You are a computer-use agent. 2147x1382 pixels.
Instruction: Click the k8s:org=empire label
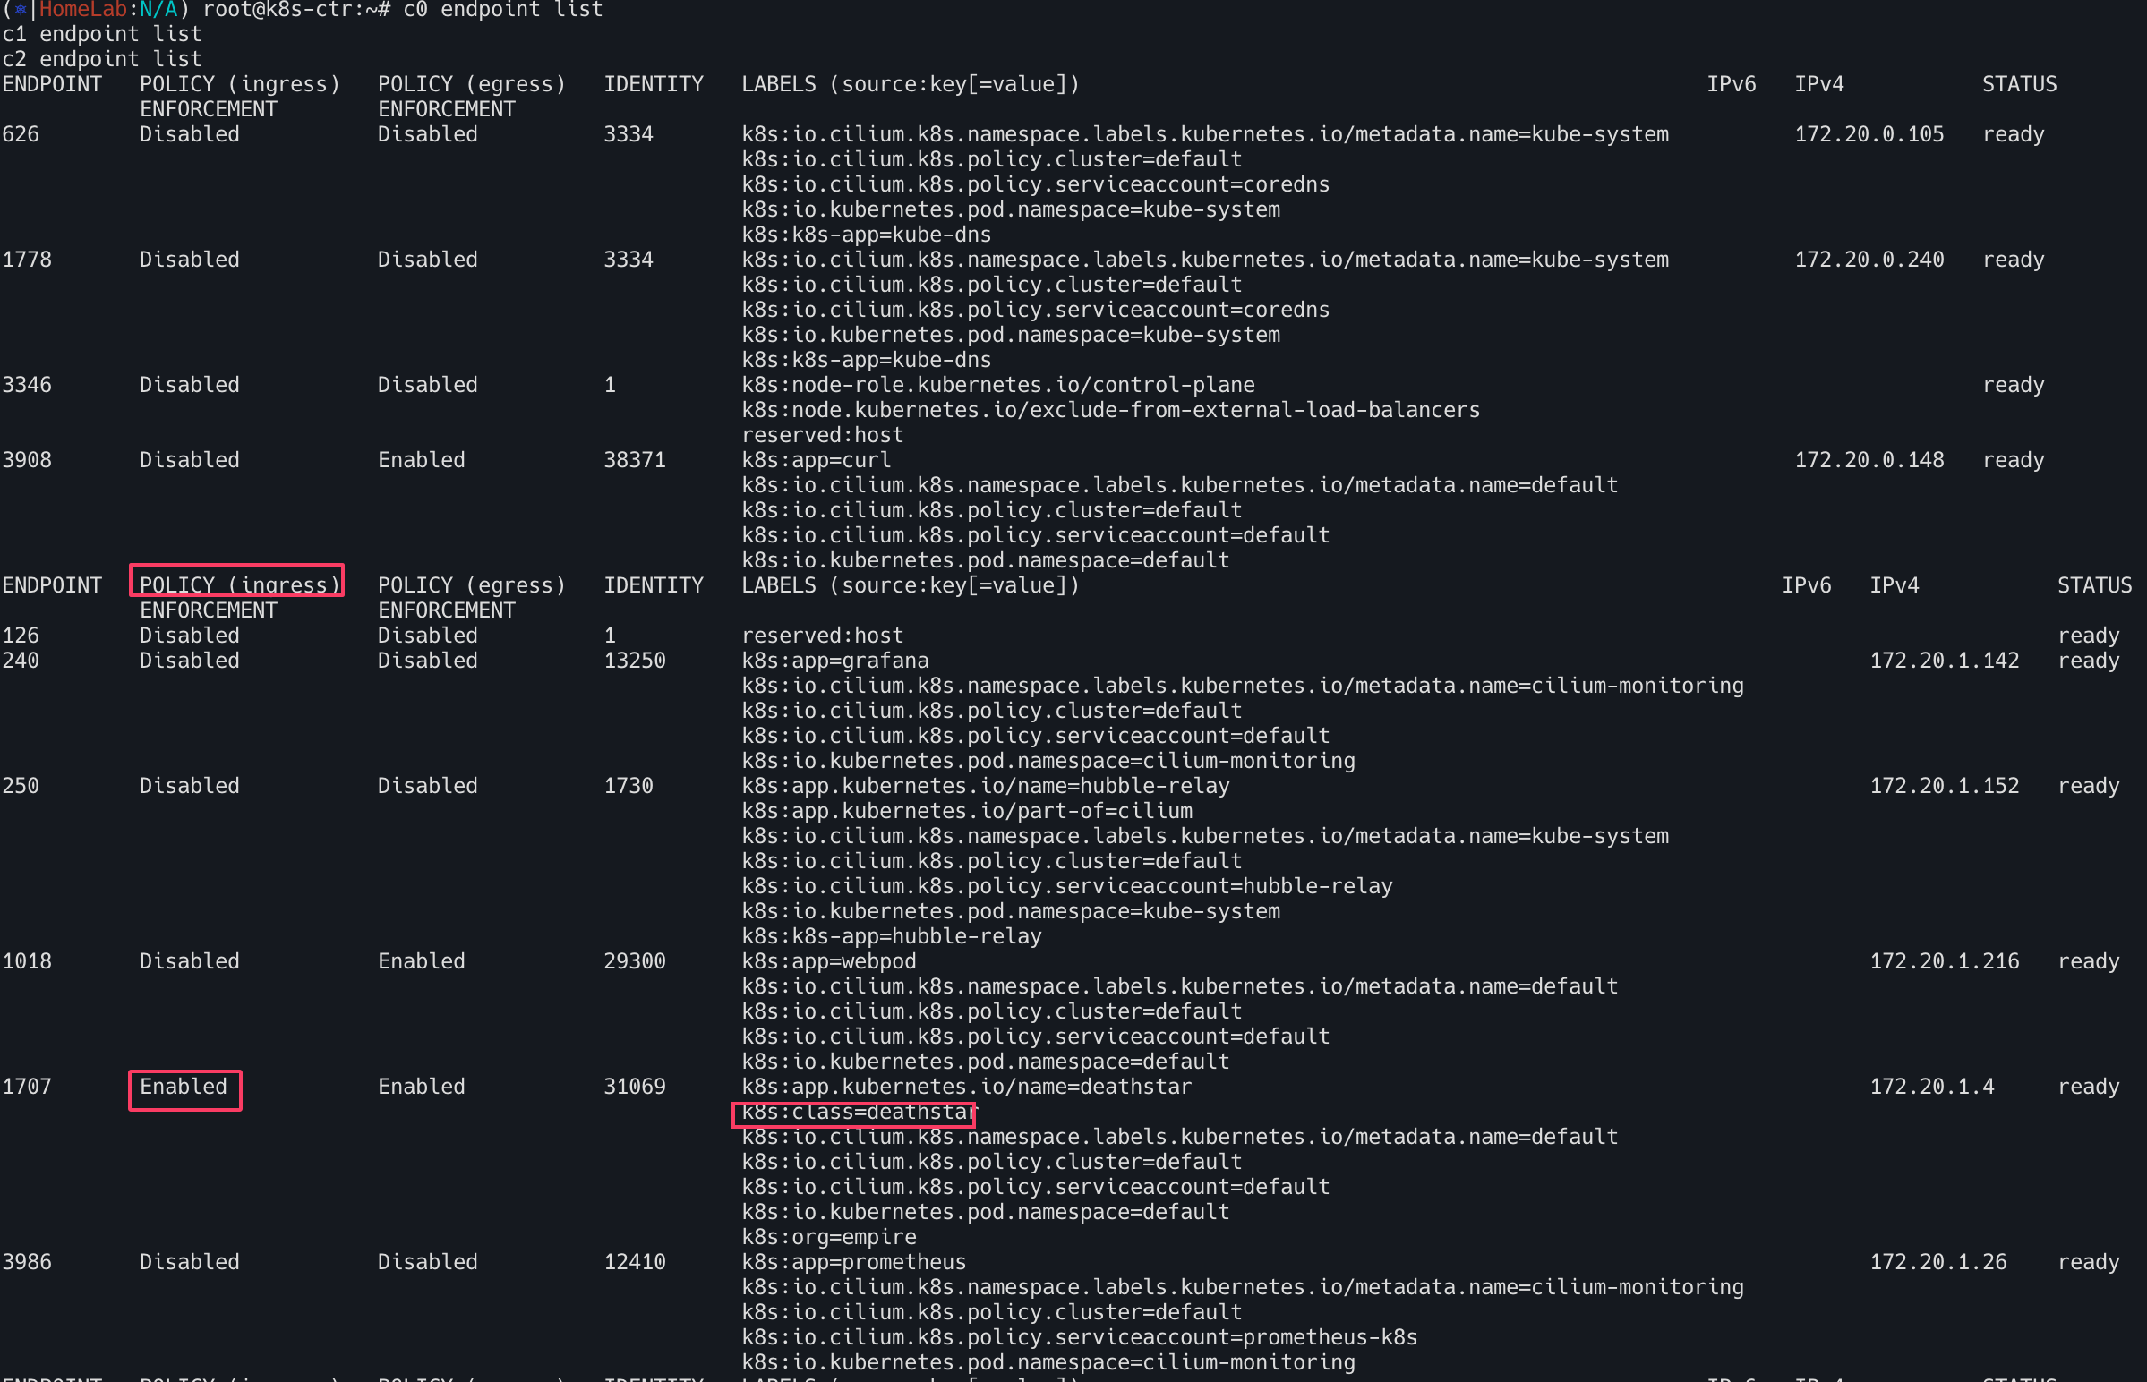tap(828, 1238)
